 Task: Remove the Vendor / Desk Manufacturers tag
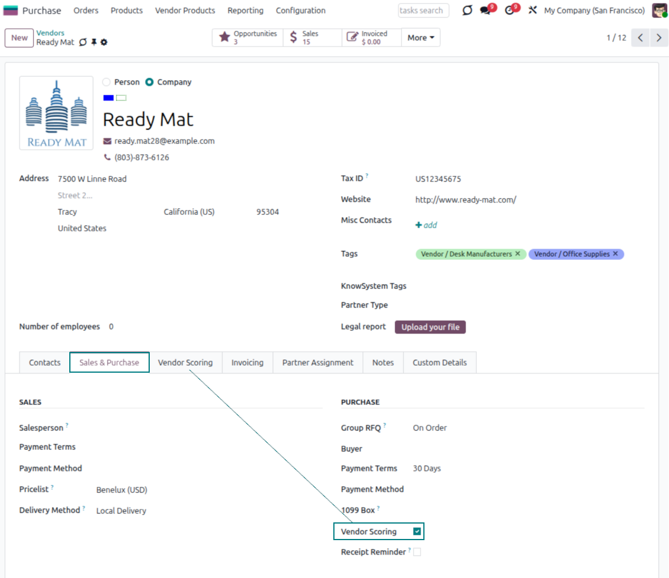pyautogui.click(x=517, y=254)
